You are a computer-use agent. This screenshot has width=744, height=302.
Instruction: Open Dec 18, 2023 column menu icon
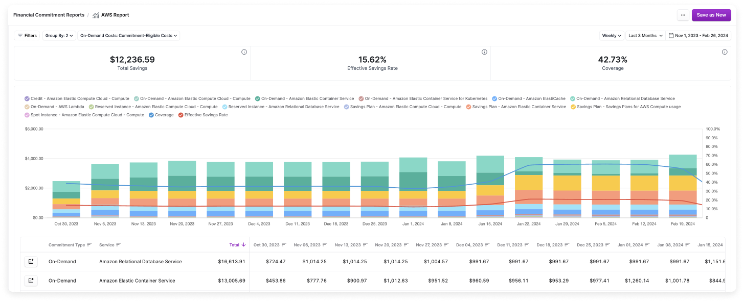pos(567,245)
